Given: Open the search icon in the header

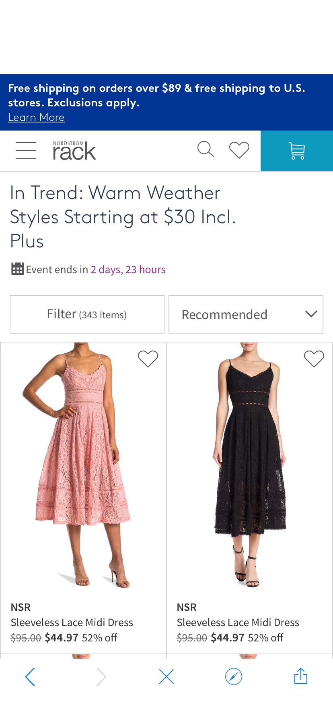Looking at the screenshot, I should pos(206,149).
